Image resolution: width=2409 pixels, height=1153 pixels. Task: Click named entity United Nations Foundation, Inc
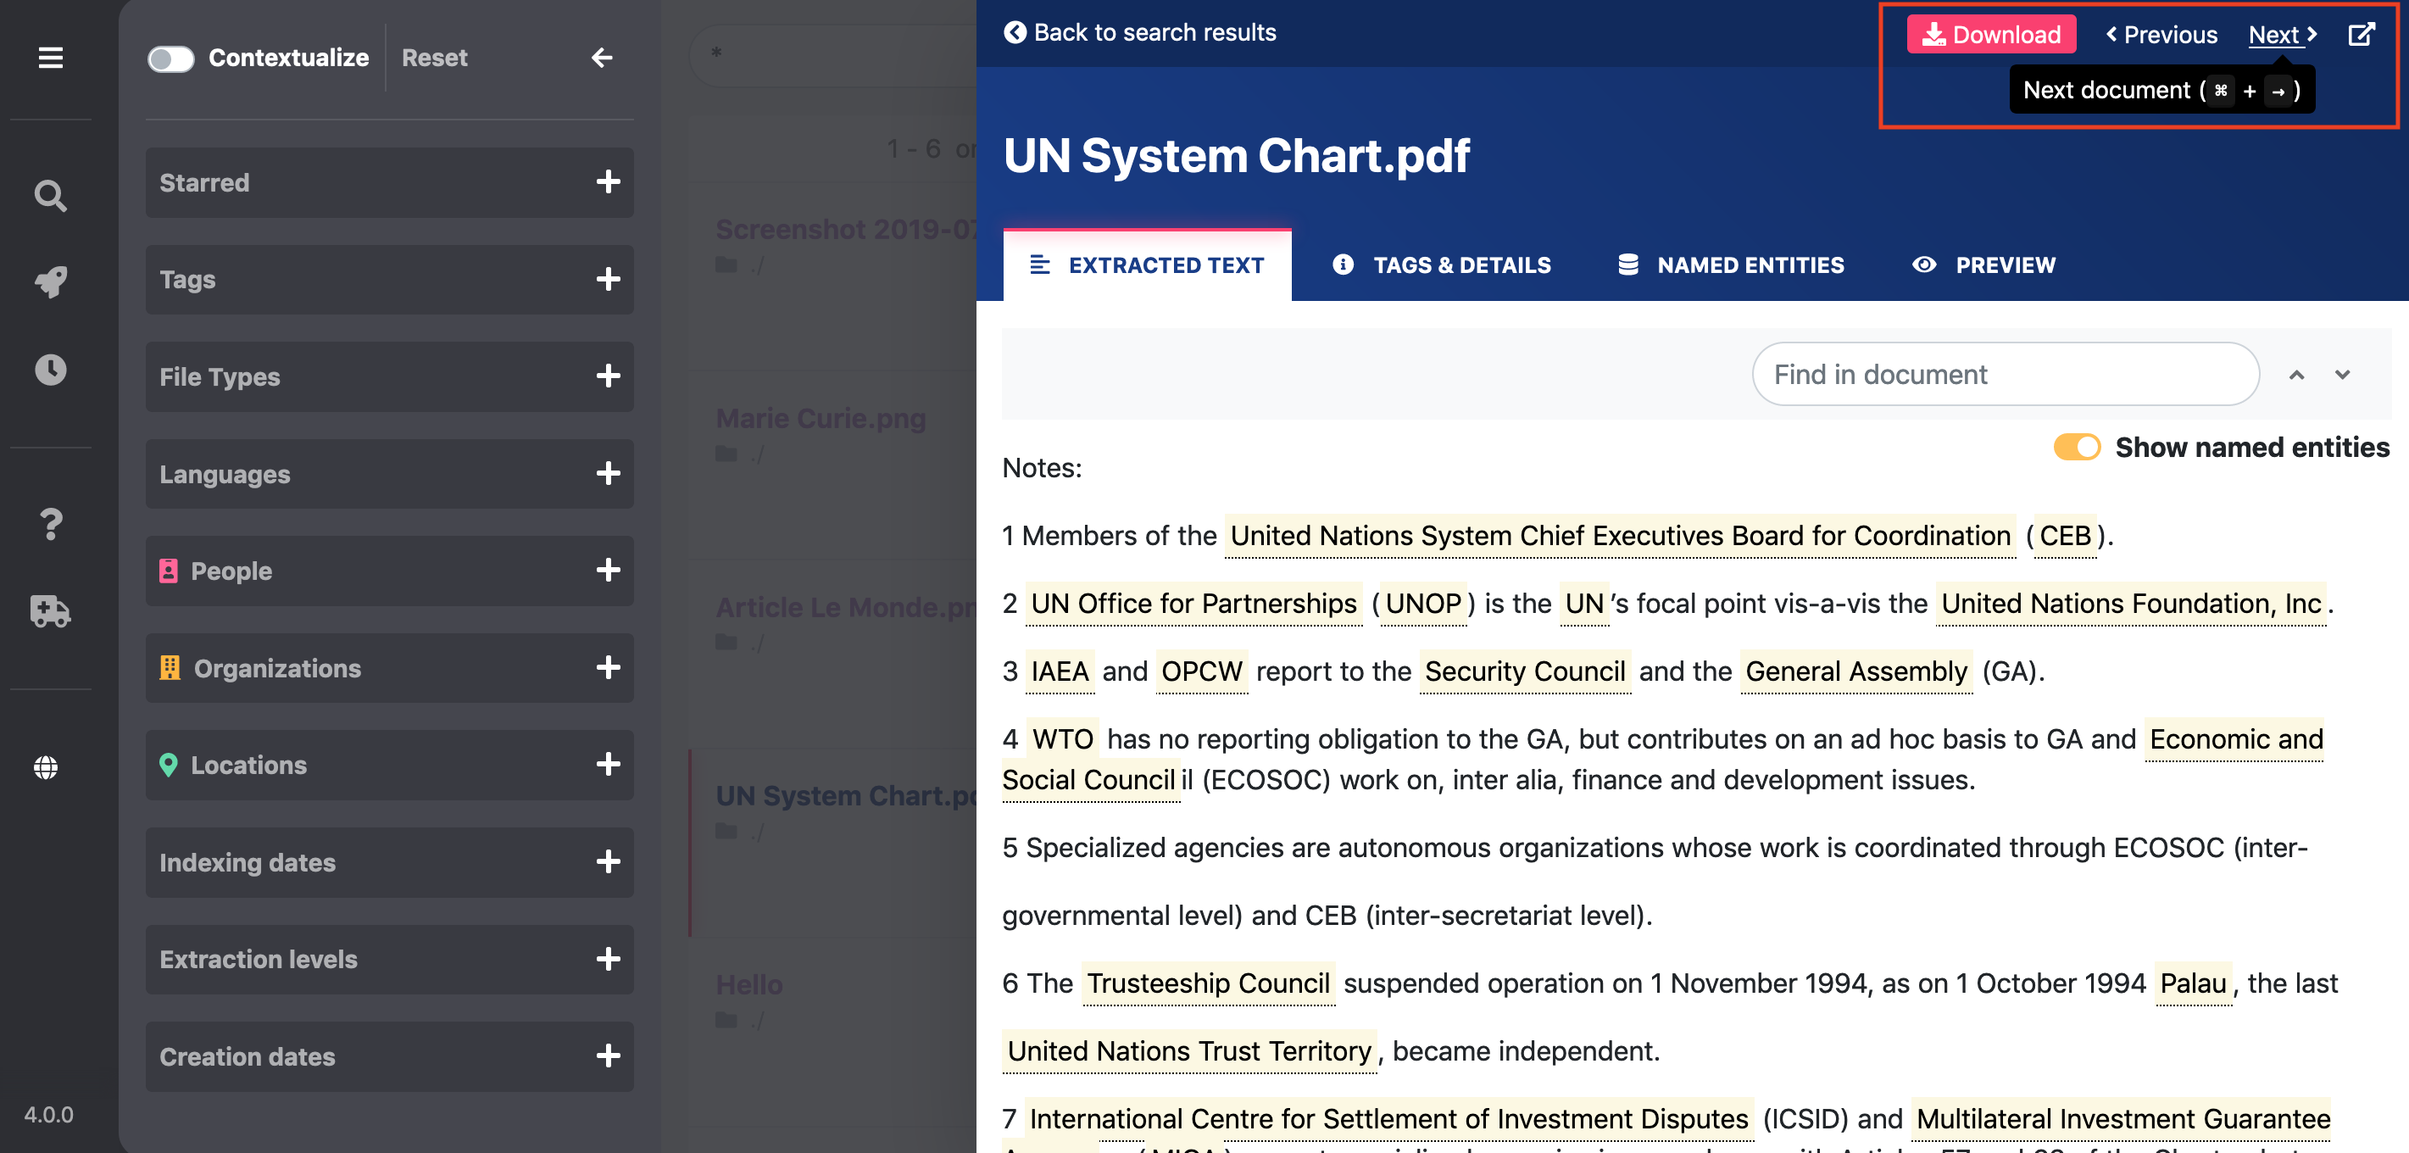coord(2130,603)
